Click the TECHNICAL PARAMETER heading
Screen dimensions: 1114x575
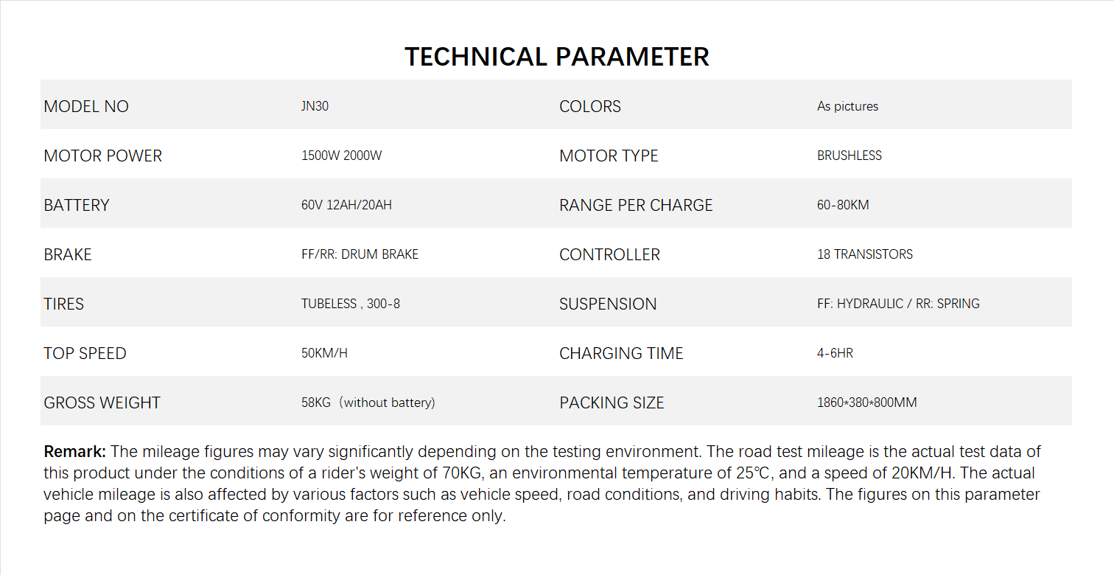coord(556,57)
